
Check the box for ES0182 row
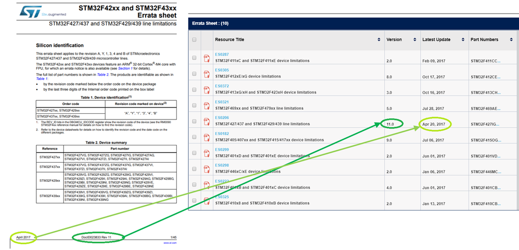194,137
